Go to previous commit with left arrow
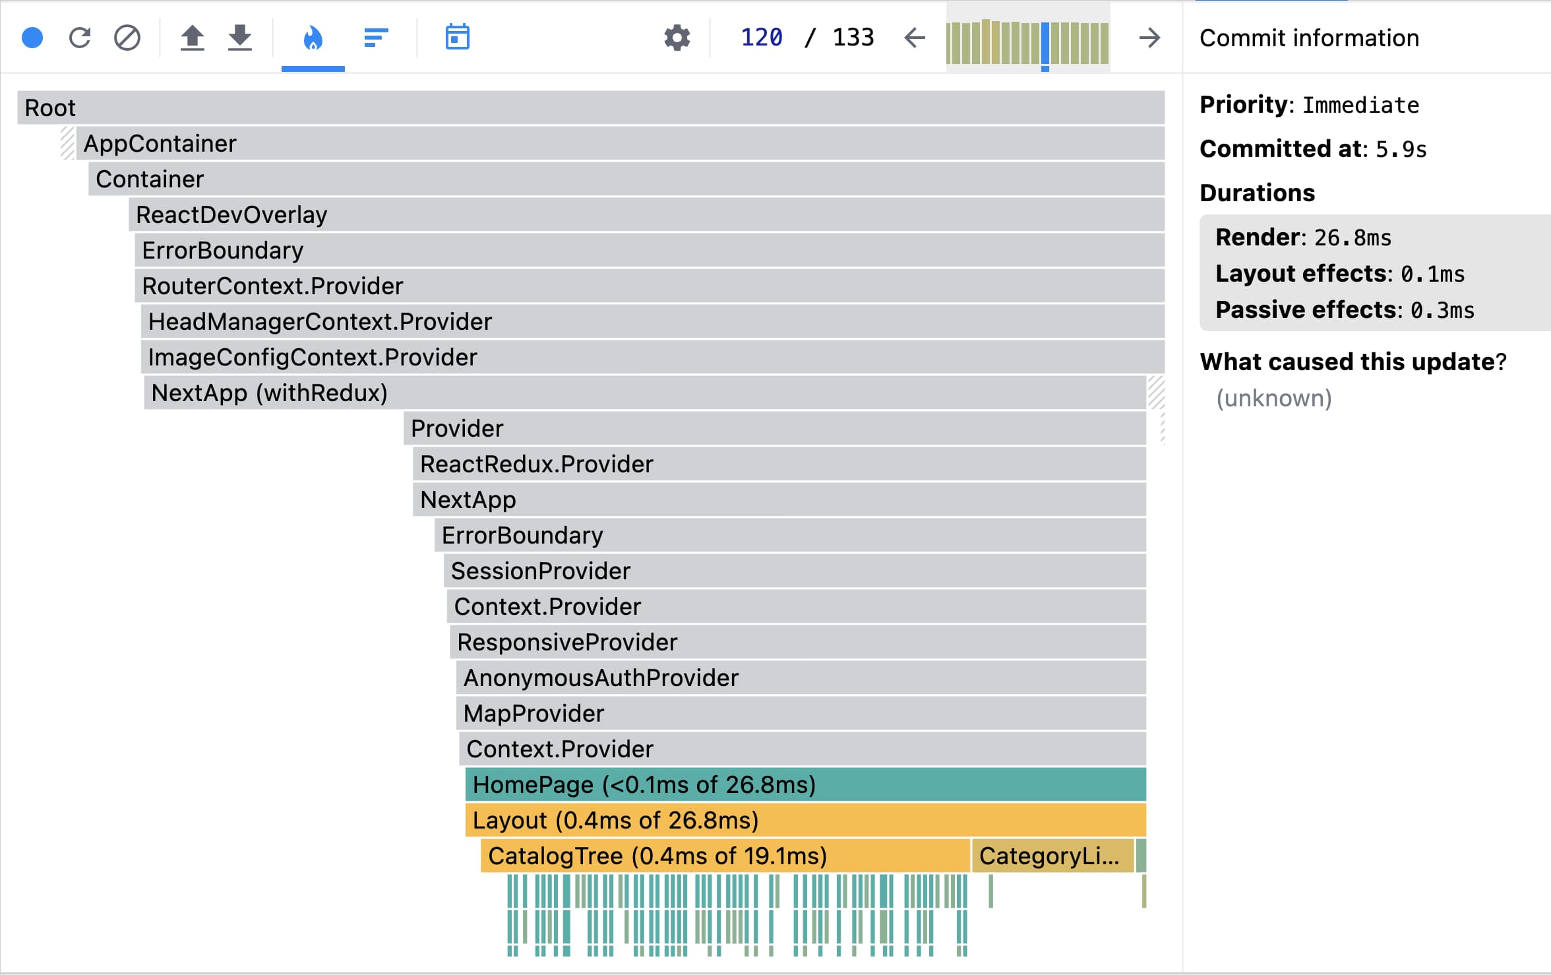Screen dimensions: 1551x975 pyautogui.click(x=915, y=38)
